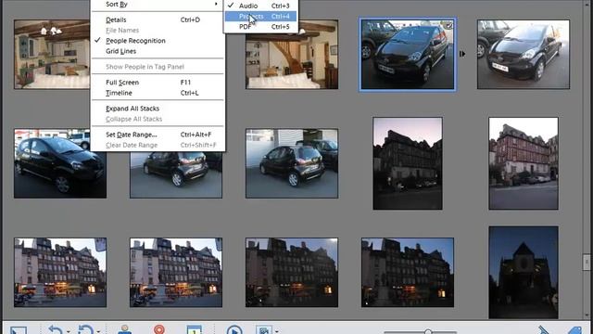The width and height of the screenshot is (593, 334).
Task: Click the Editor icon in bottom bar
Action: [x=263, y=329]
